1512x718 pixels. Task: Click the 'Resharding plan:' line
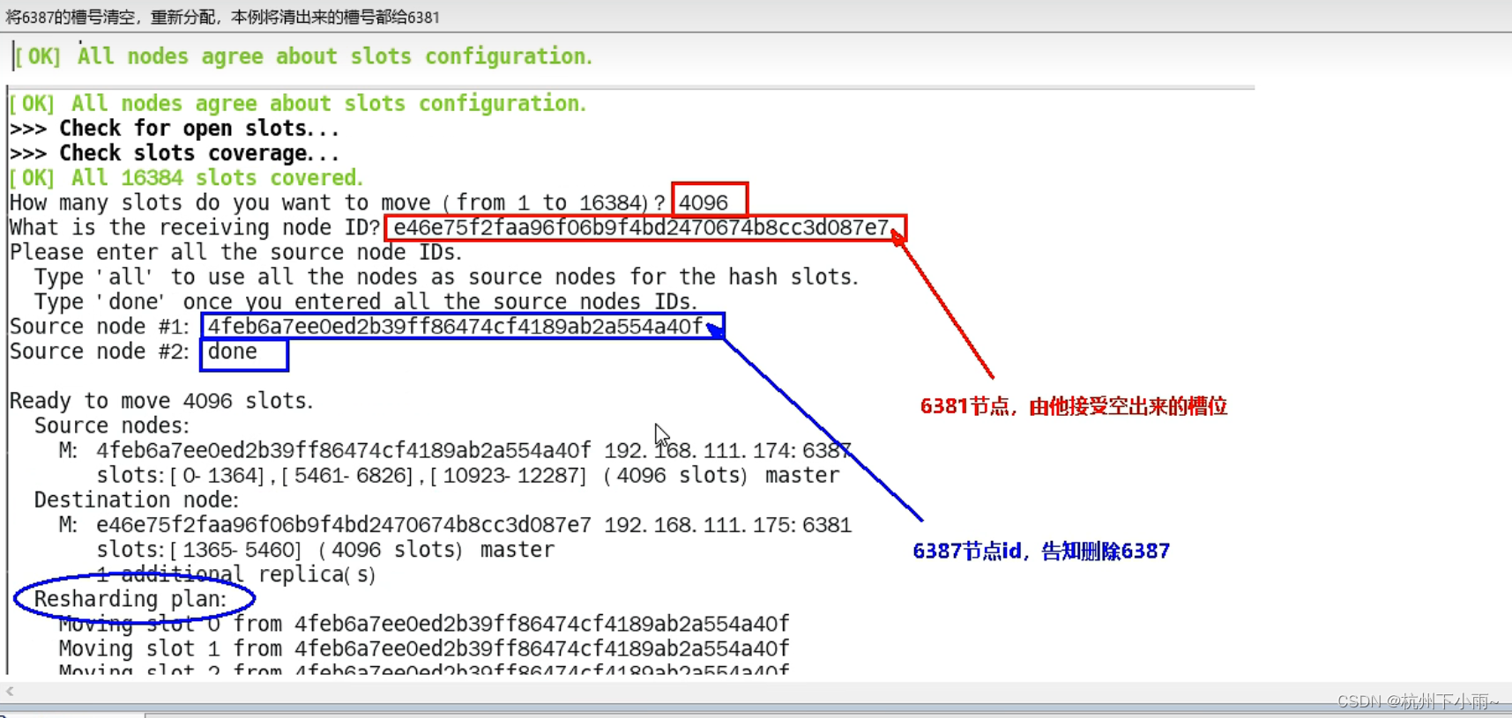pyautogui.click(x=130, y=599)
